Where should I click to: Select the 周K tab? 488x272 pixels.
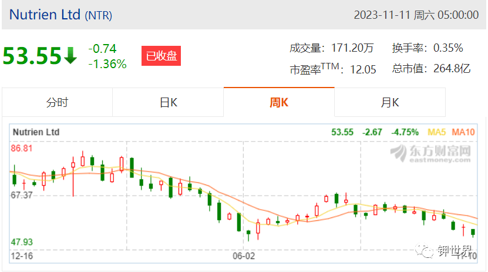coord(279,102)
